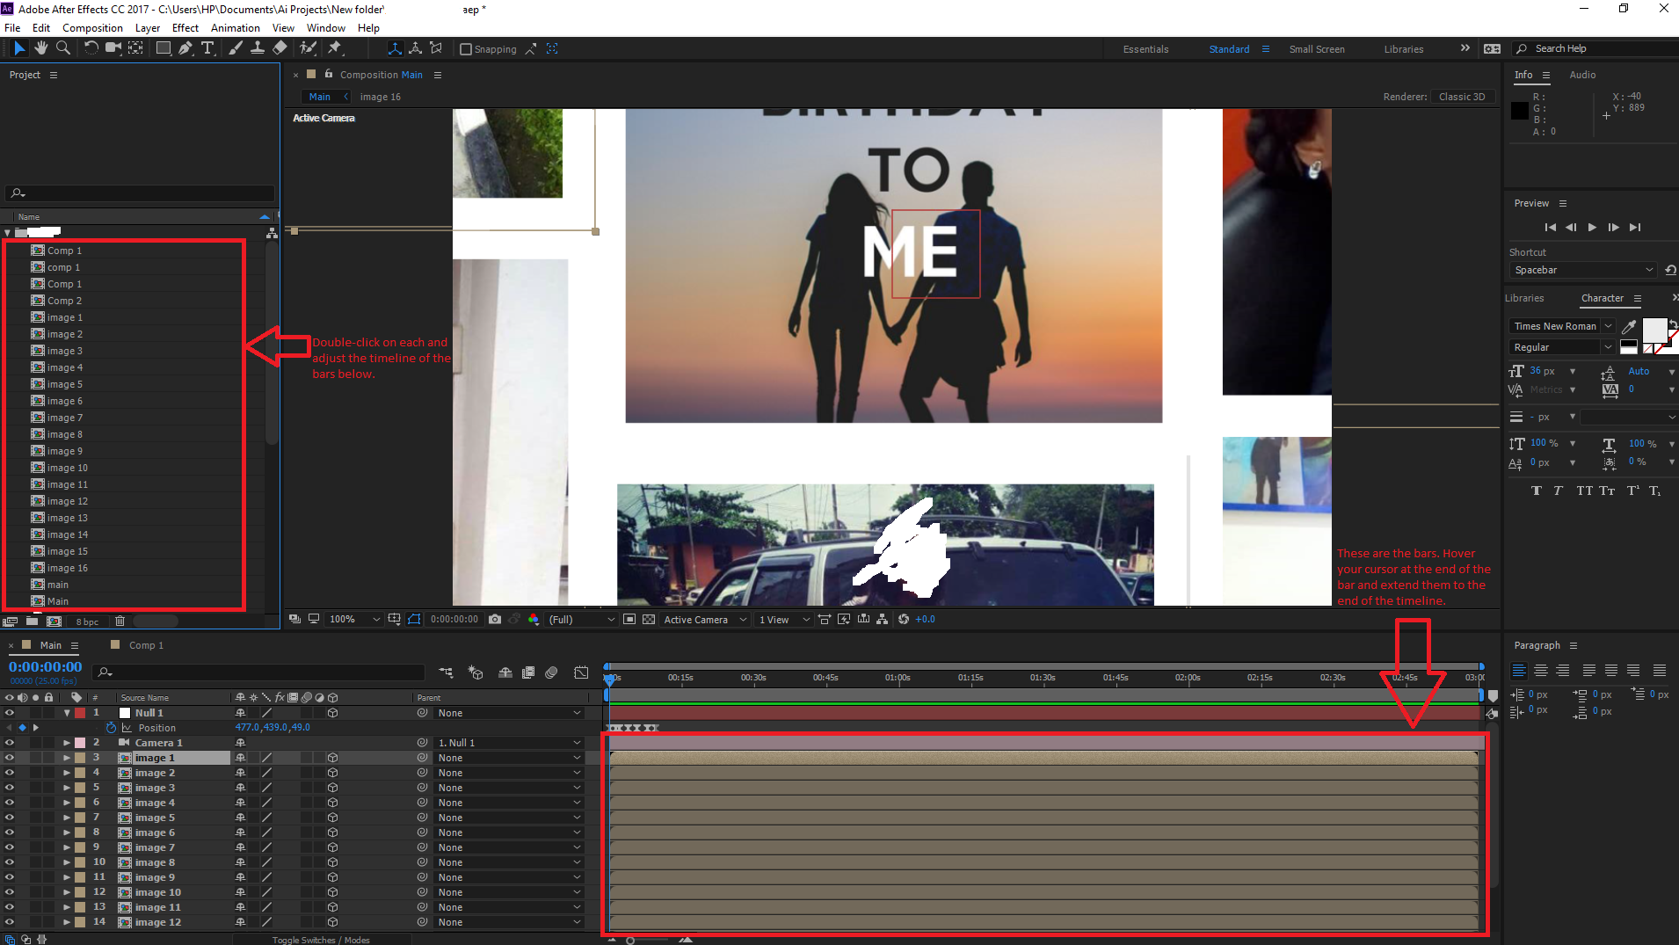Open the 100% magnification dropdown
The height and width of the screenshot is (945, 1679).
pos(353,620)
